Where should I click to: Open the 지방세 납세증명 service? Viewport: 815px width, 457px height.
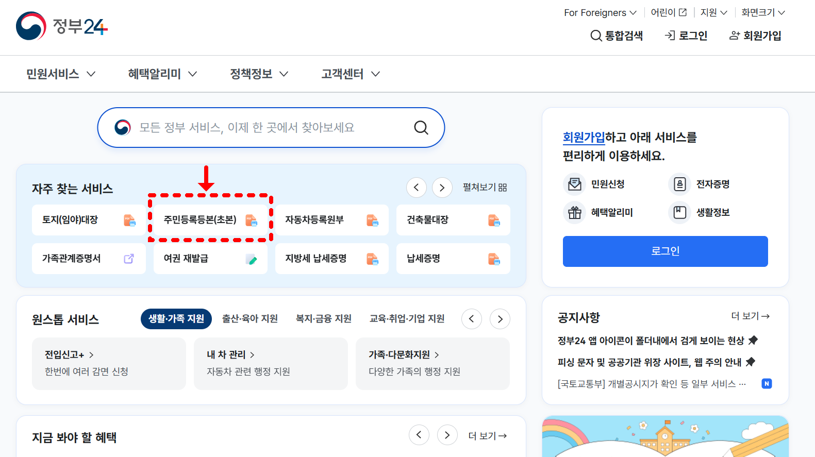pos(332,259)
